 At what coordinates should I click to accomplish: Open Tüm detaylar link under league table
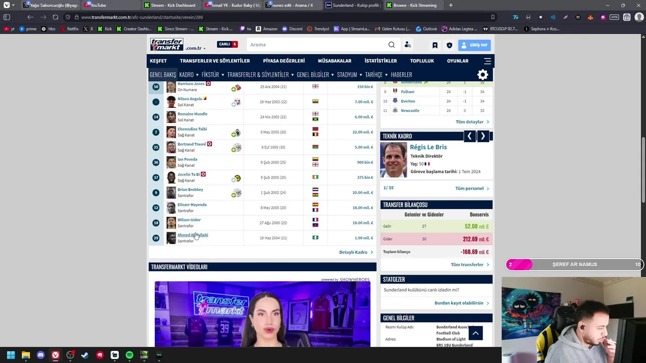click(x=472, y=122)
